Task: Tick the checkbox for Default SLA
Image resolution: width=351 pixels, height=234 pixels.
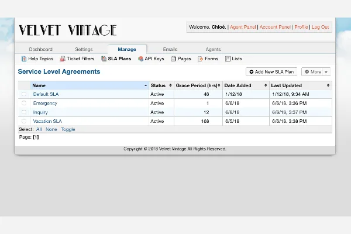Action: (x=24, y=94)
